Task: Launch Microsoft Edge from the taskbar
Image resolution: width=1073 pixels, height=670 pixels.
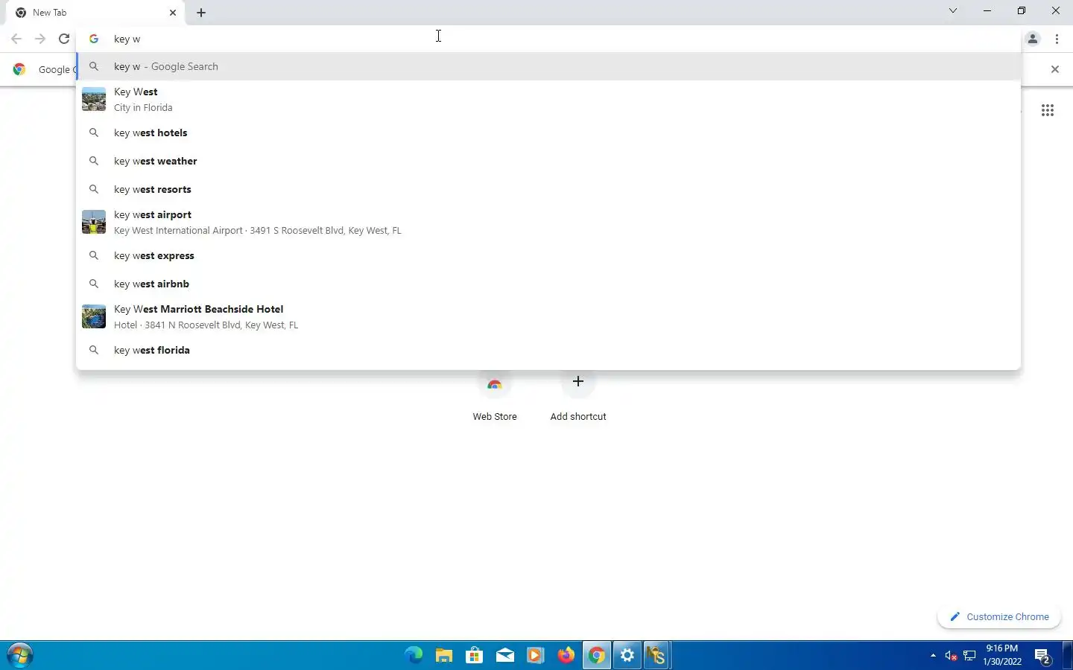Action: 414,655
